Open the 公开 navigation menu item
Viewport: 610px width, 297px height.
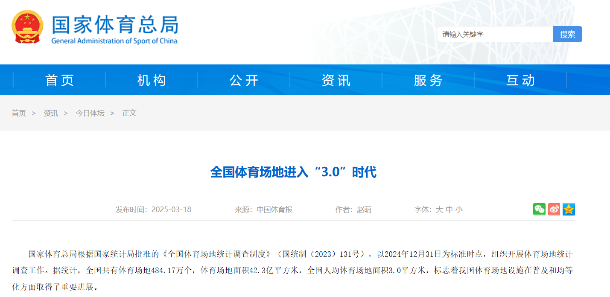click(244, 80)
